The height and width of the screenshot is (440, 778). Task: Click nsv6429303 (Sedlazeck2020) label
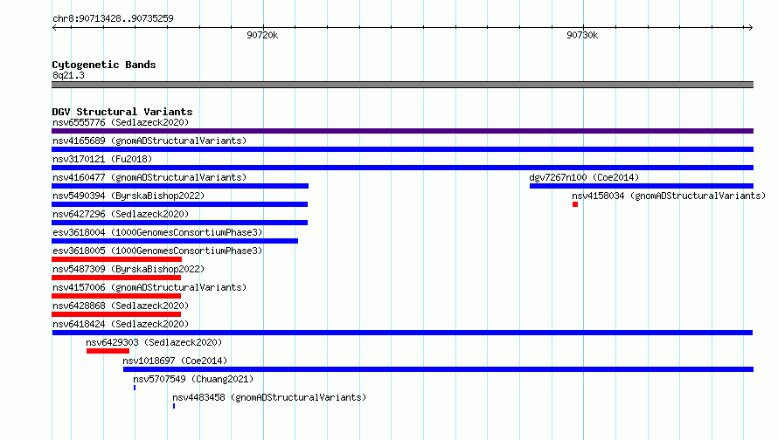(154, 342)
